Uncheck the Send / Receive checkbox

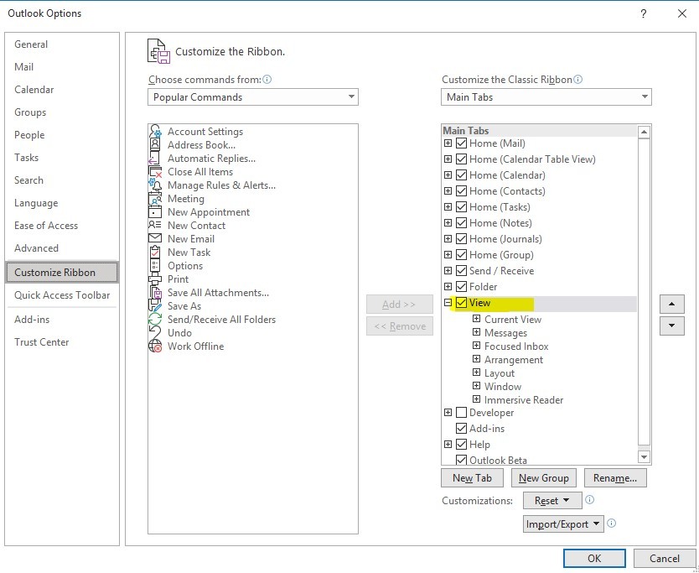tap(462, 270)
